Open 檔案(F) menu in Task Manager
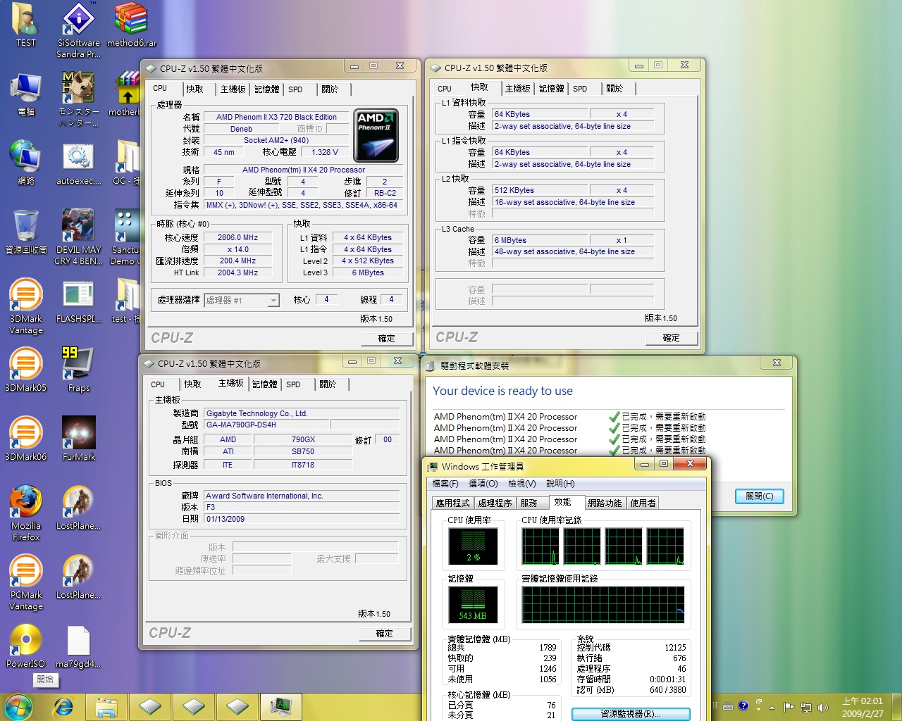Image resolution: width=902 pixels, height=721 pixels. coord(445,483)
